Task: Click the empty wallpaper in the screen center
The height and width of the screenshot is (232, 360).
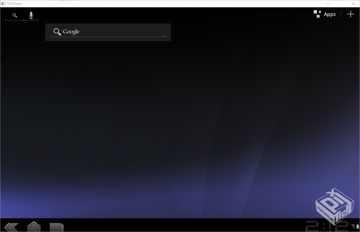Action: (180, 118)
